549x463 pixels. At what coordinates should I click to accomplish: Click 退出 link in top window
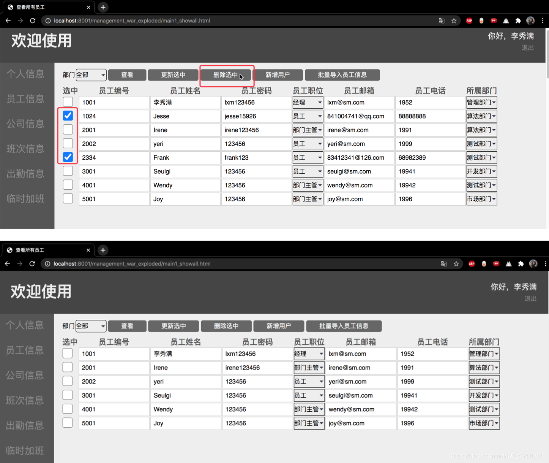click(527, 48)
